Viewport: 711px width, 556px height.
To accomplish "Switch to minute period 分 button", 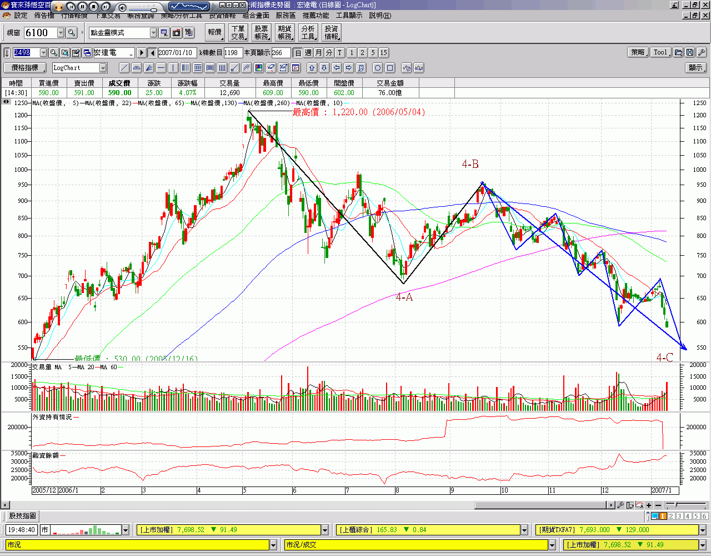I will [329, 53].
